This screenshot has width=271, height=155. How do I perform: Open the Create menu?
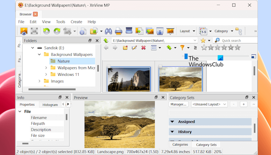click(x=76, y=22)
